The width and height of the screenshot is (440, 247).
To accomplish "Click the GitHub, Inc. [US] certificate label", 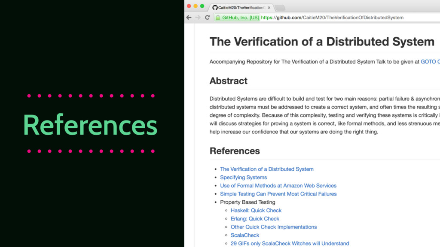I will tap(240, 18).
